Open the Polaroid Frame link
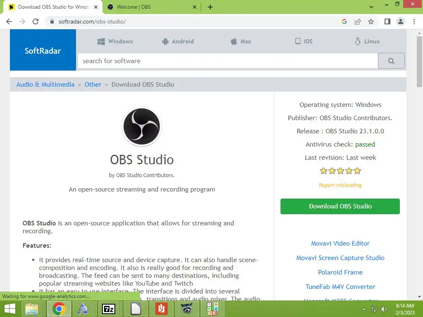The width and height of the screenshot is (423, 317). point(340,272)
